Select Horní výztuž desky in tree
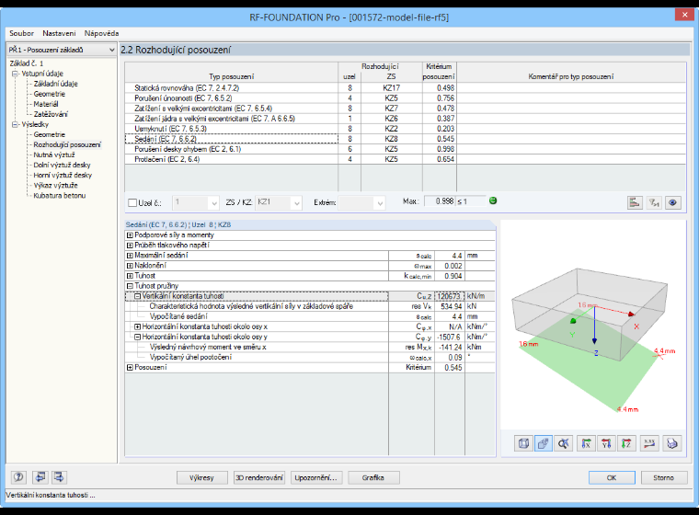699x515 pixels. point(63,176)
